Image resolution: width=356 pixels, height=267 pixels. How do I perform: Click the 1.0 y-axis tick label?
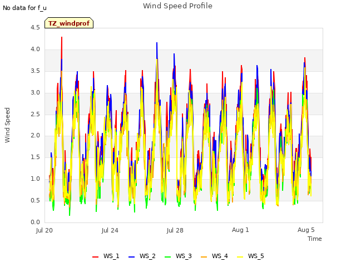point(35,179)
